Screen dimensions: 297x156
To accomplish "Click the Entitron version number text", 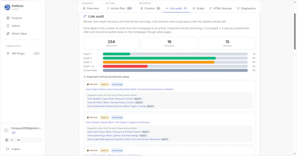I will pos(15,9).
